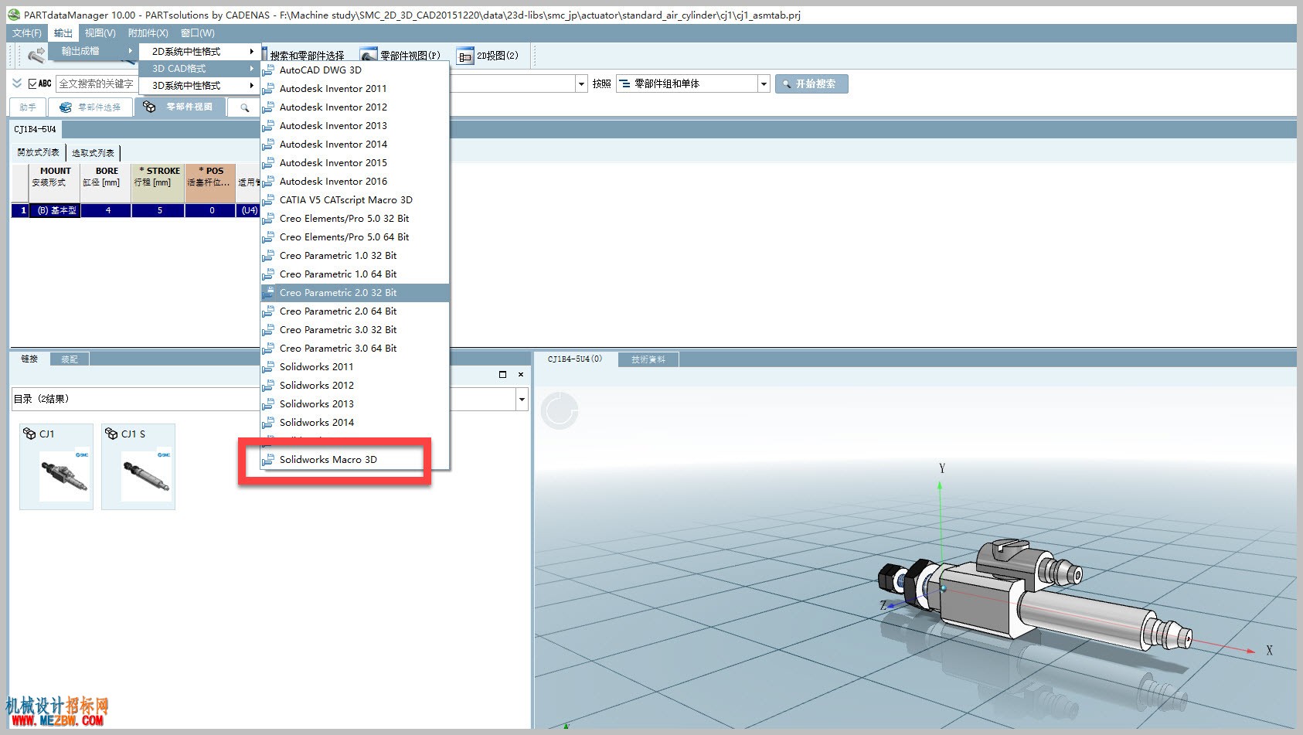Choose Autodesk Inventor 2016 export
Image resolution: width=1303 pixels, height=735 pixels.
(x=355, y=181)
